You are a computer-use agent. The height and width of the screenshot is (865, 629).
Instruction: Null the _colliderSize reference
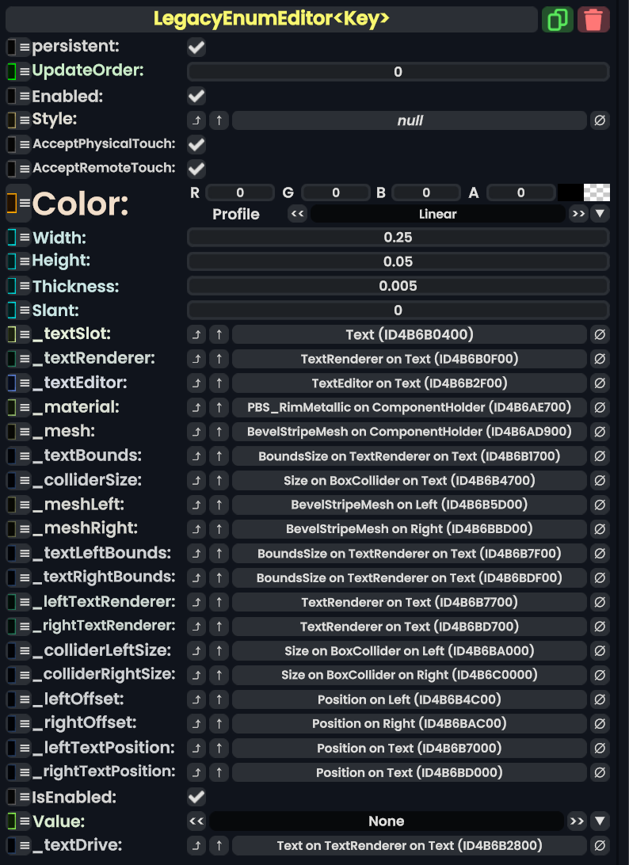pos(600,480)
